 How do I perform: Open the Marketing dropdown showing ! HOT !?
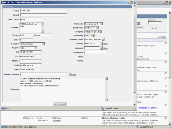90,36
